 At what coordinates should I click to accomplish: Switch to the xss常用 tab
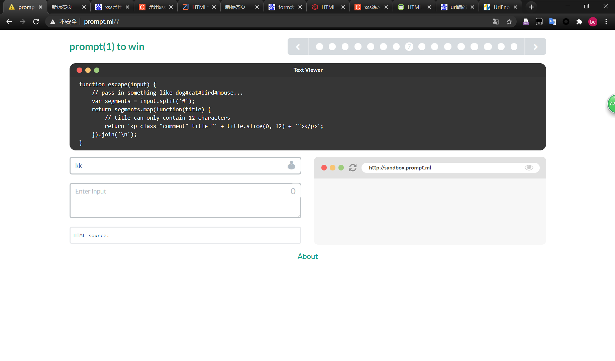point(113,7)
